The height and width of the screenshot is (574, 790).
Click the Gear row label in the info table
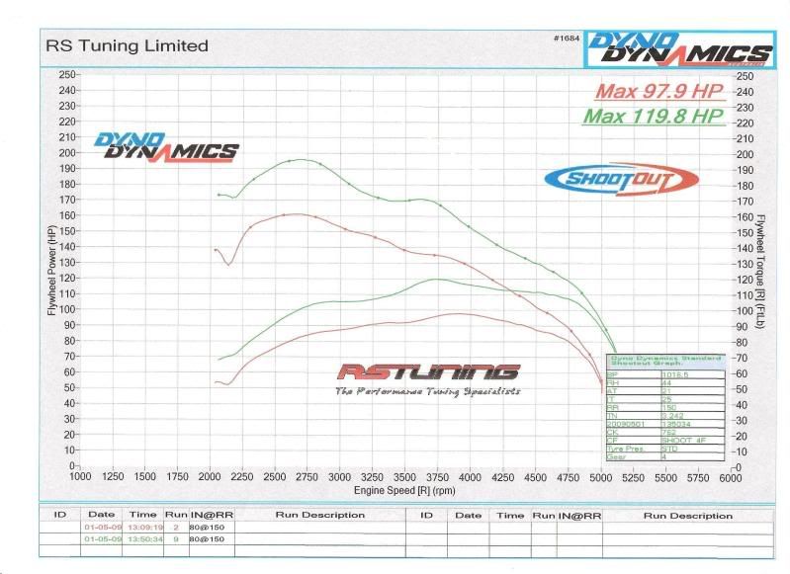point(617,456)
